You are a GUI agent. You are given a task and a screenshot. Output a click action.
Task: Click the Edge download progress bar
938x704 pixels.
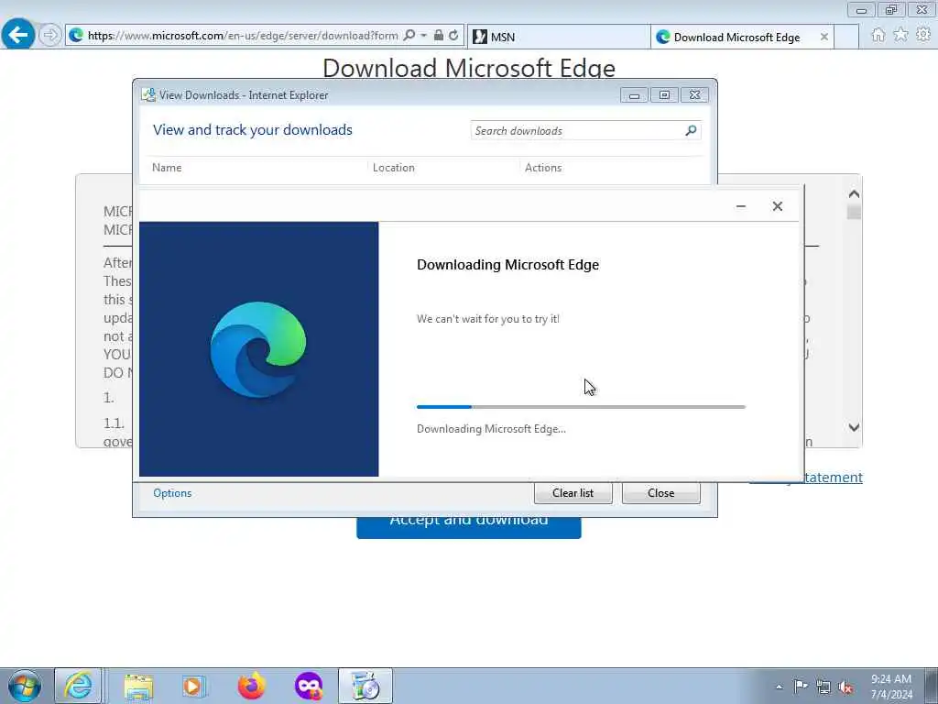pyautogui.click(x=581, y=407)
